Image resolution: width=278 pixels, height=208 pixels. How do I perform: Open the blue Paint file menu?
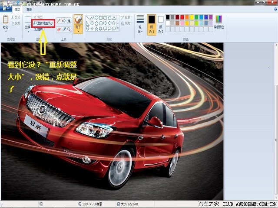pos(6,9)
